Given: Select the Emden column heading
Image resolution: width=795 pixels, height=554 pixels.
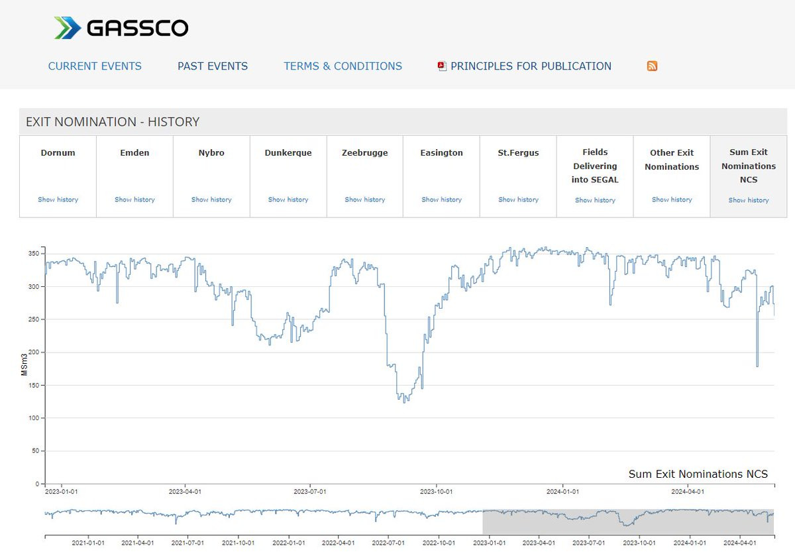Looking at the screenshot, I should tap(134, 153).
